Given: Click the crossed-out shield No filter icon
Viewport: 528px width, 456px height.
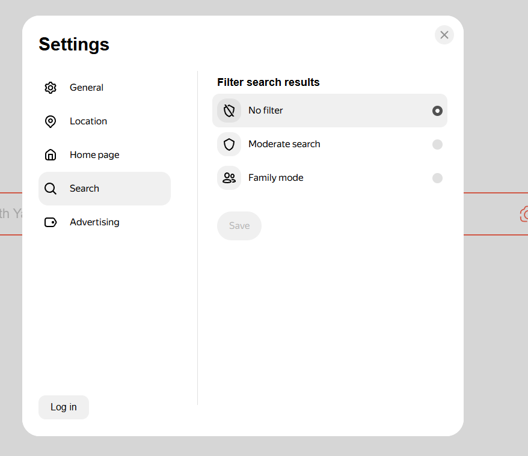Looking at the screenshot, I should [x=229, y=111].
